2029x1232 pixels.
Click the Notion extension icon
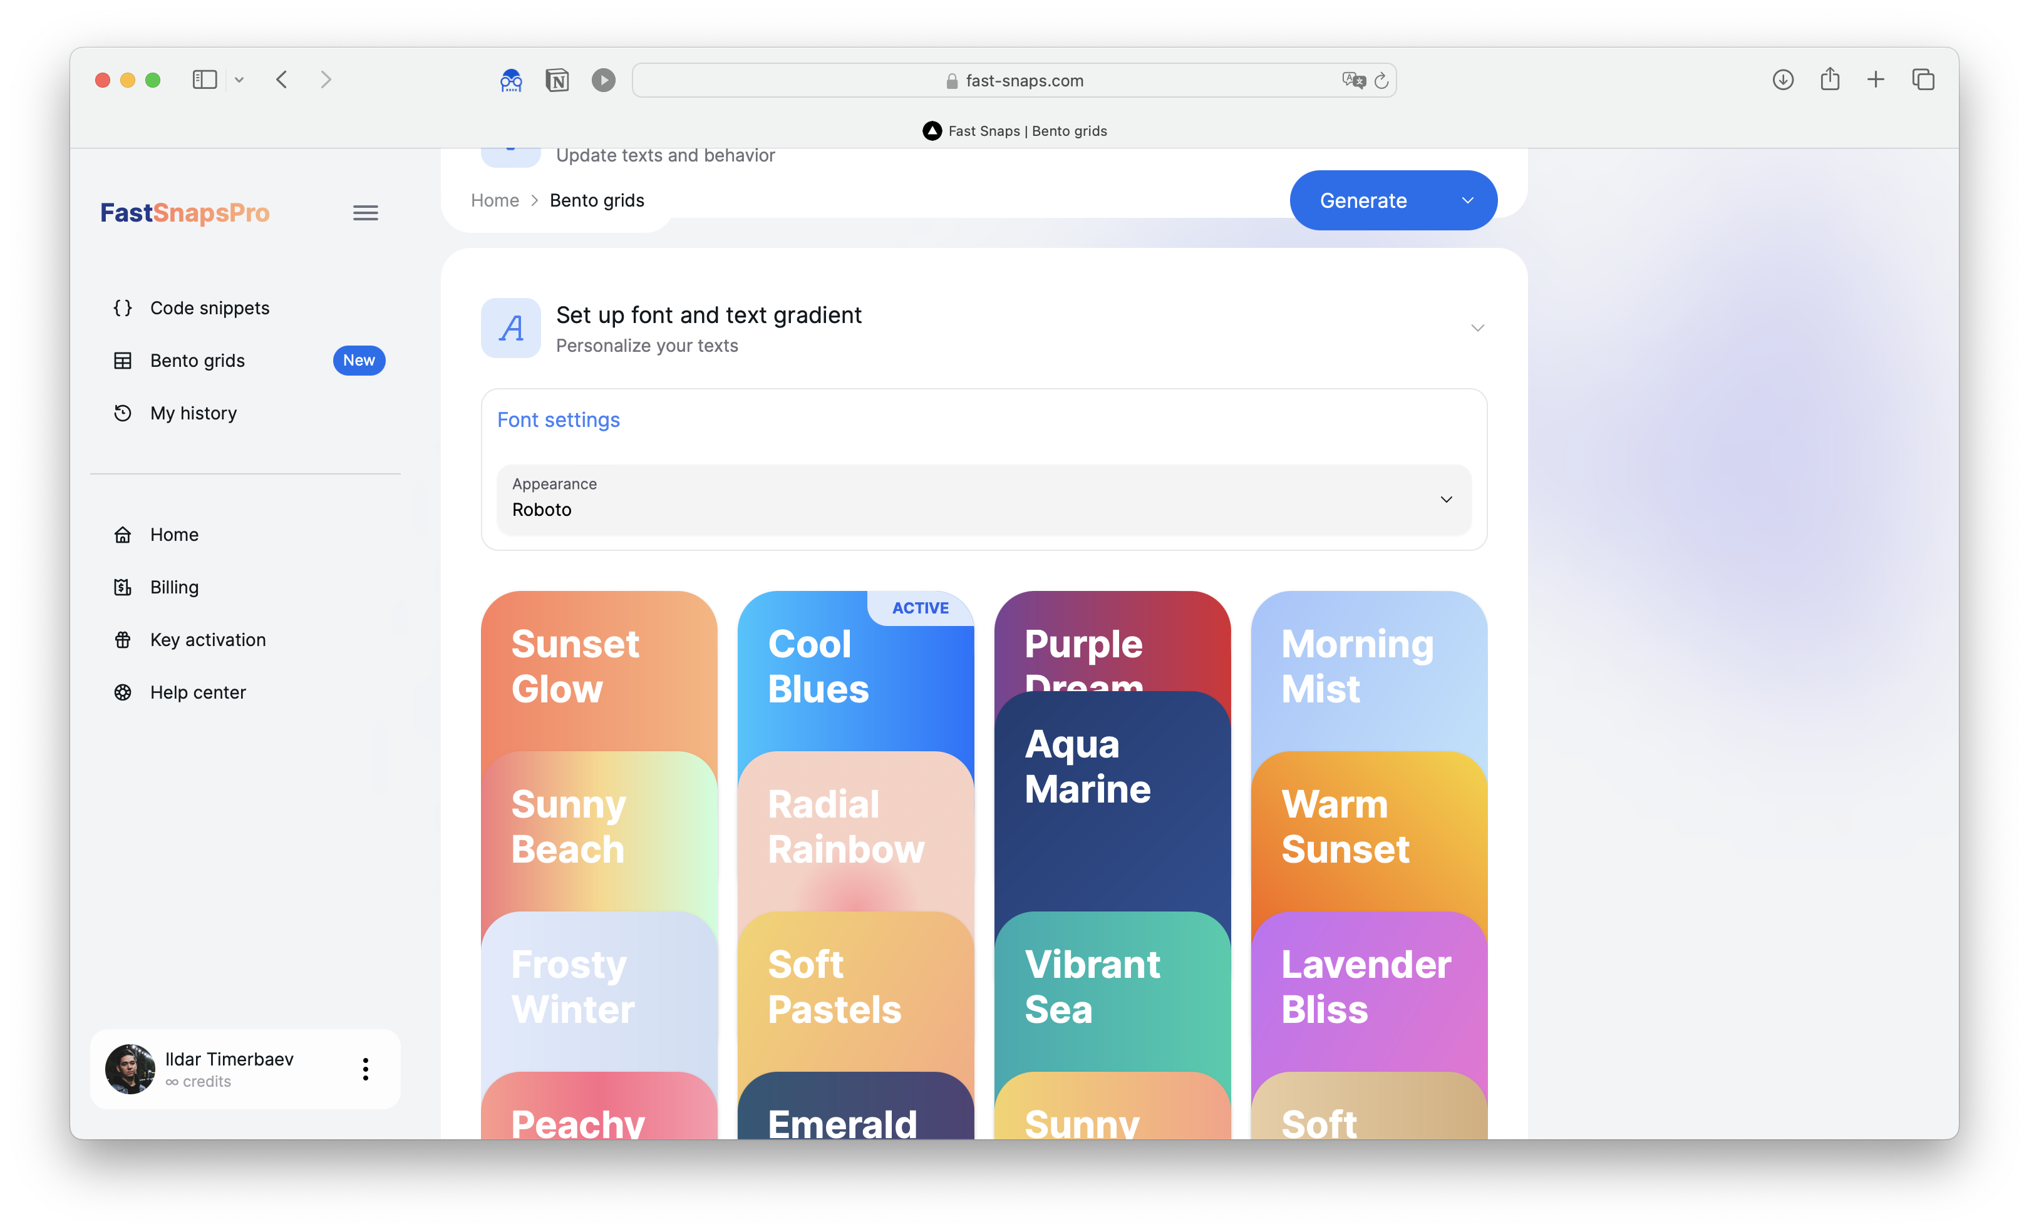point(557,80)
